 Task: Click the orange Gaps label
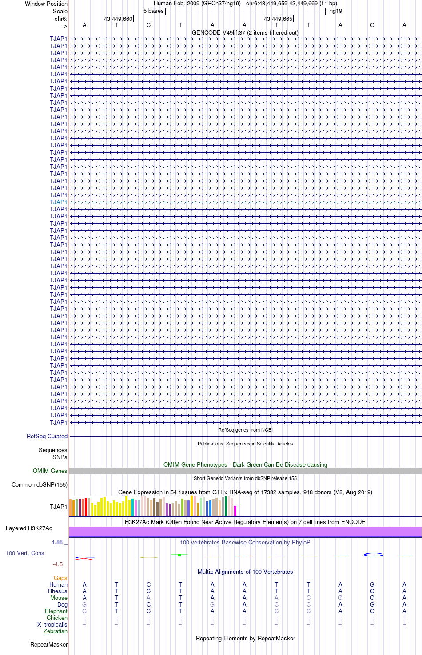(x=60, y=578)
